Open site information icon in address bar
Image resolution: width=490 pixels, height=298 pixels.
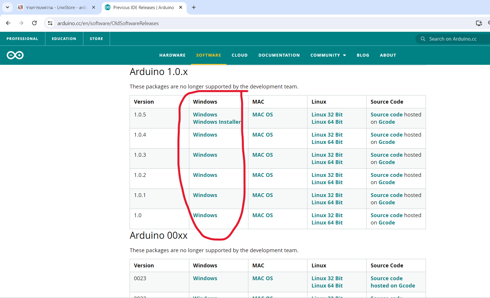click(x=50, y=23)
